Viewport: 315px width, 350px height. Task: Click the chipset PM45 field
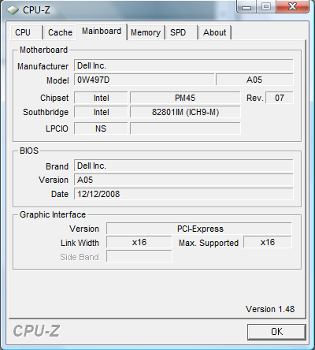185,98
